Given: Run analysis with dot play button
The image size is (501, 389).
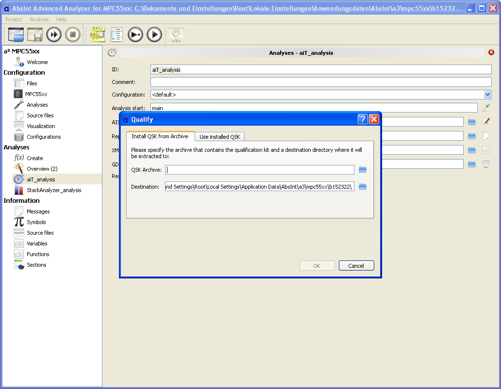Looking at the screenshot, I should click(135, 34).
